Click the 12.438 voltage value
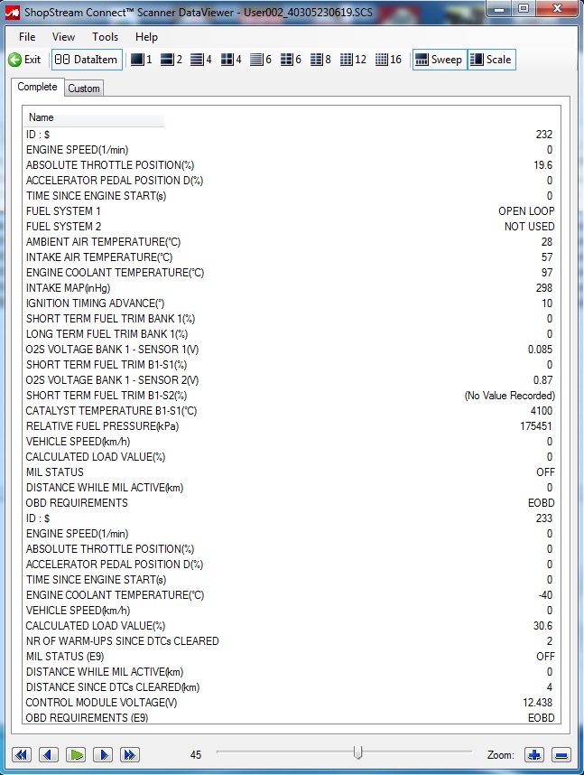Image resolution: width=584 pixels, height=775 pixels. point(538,703)
